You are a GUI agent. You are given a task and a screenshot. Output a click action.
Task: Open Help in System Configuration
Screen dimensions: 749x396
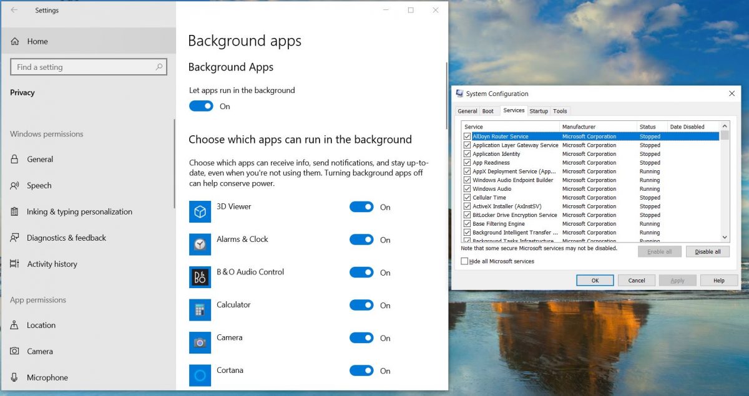pyautogui.click(x=719, y=281)
